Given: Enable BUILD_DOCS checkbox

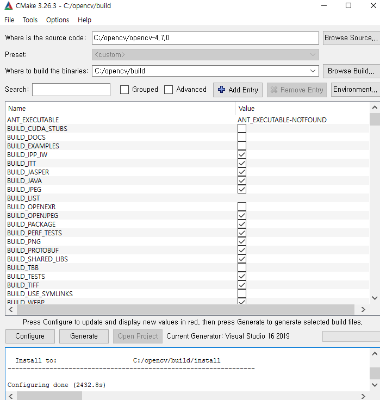Looking at the screenshot, I should coord(242,137).
